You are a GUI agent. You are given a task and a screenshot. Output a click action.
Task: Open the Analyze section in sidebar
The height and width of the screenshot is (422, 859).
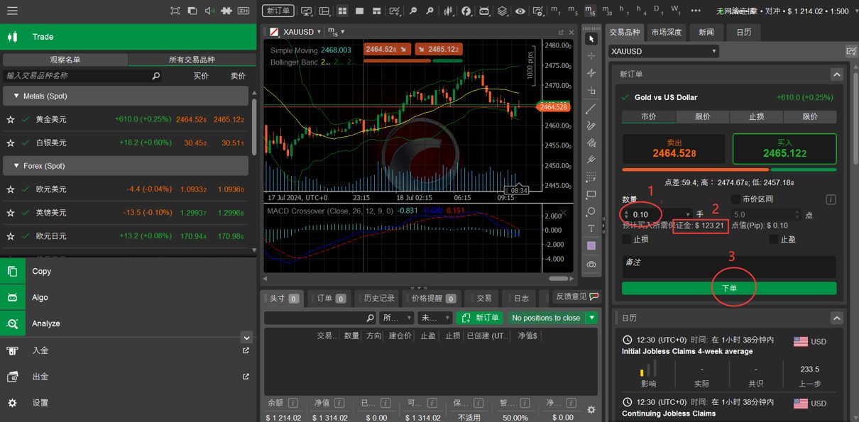128,323
